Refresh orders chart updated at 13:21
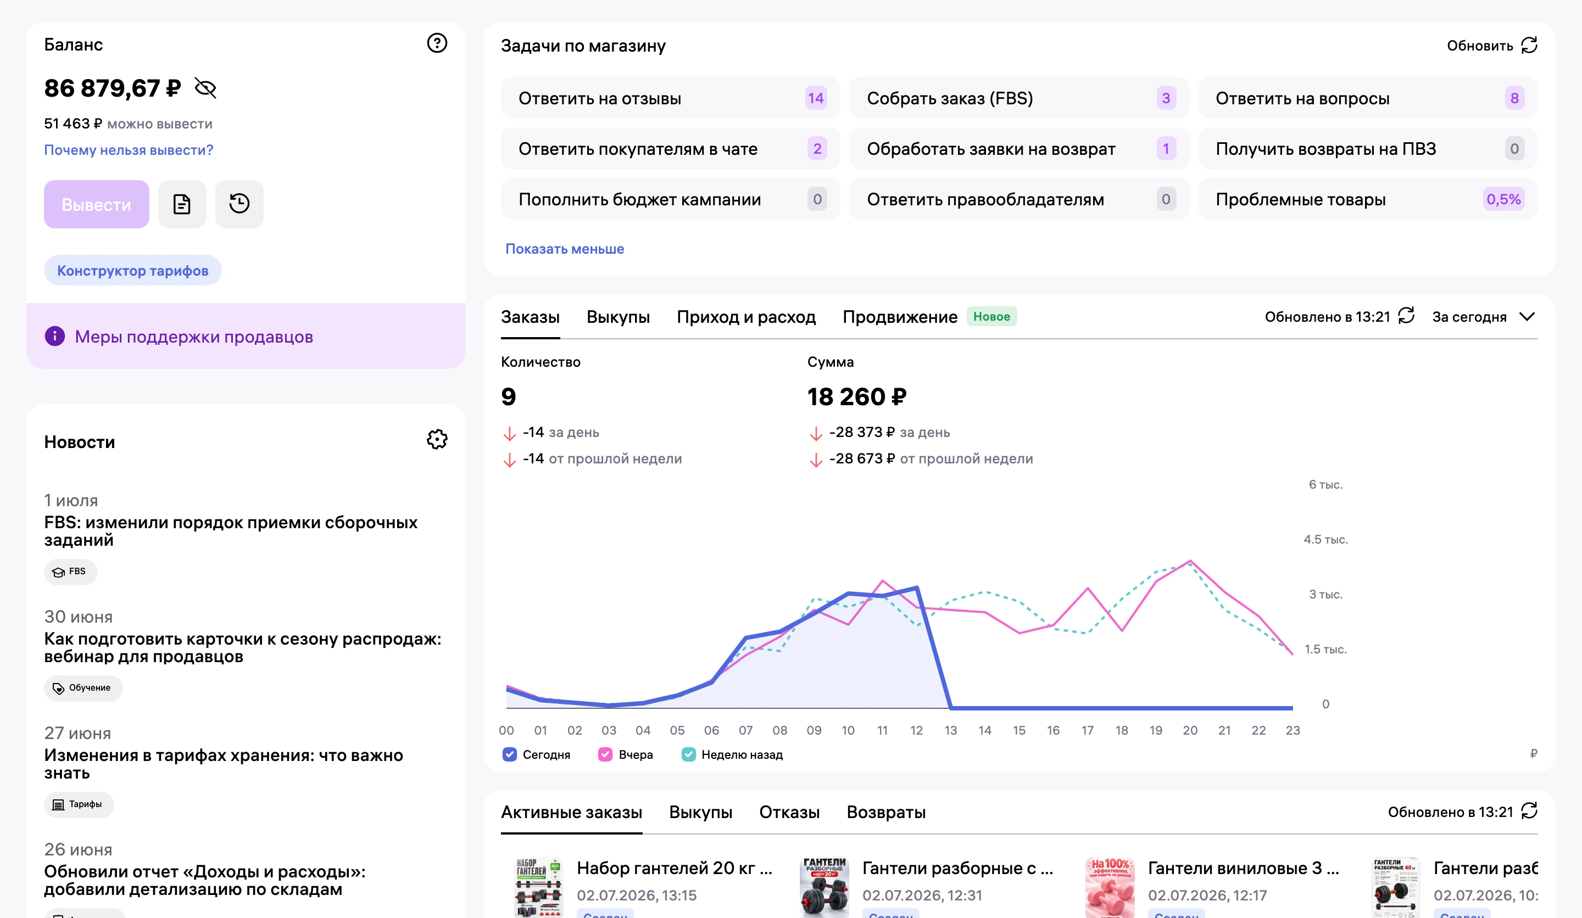 [x=1406, y=316]
